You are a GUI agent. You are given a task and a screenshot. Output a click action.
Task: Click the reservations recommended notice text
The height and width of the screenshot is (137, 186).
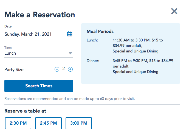click(70, 99)
